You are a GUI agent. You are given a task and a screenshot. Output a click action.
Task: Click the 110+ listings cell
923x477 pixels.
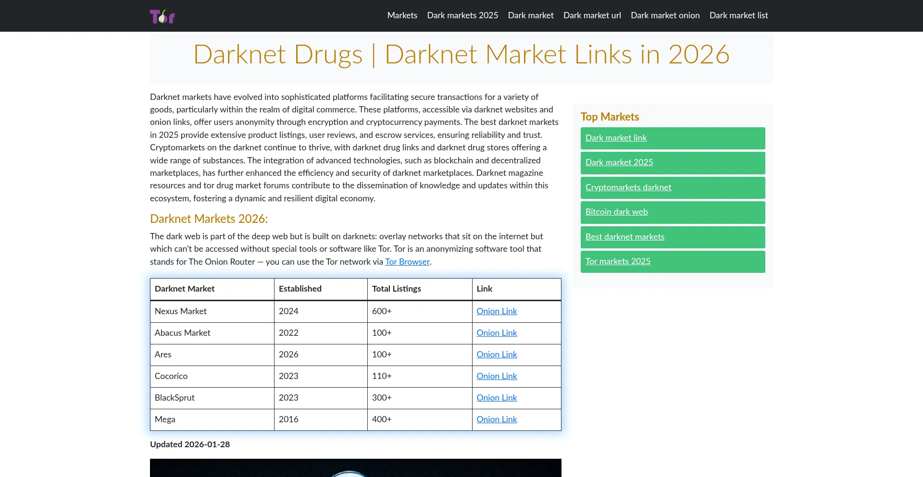point(420,377)
